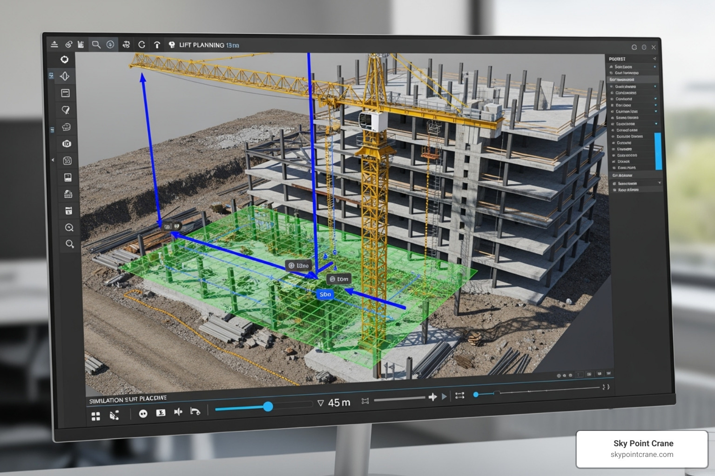Click the 45 m value field
The width and height of the screenshot is (715, 476).
coord(339,403)
